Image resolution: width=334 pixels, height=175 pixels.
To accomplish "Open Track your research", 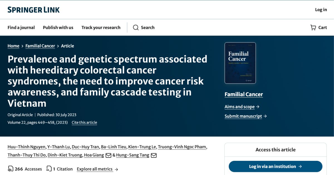I will [101, 27].
